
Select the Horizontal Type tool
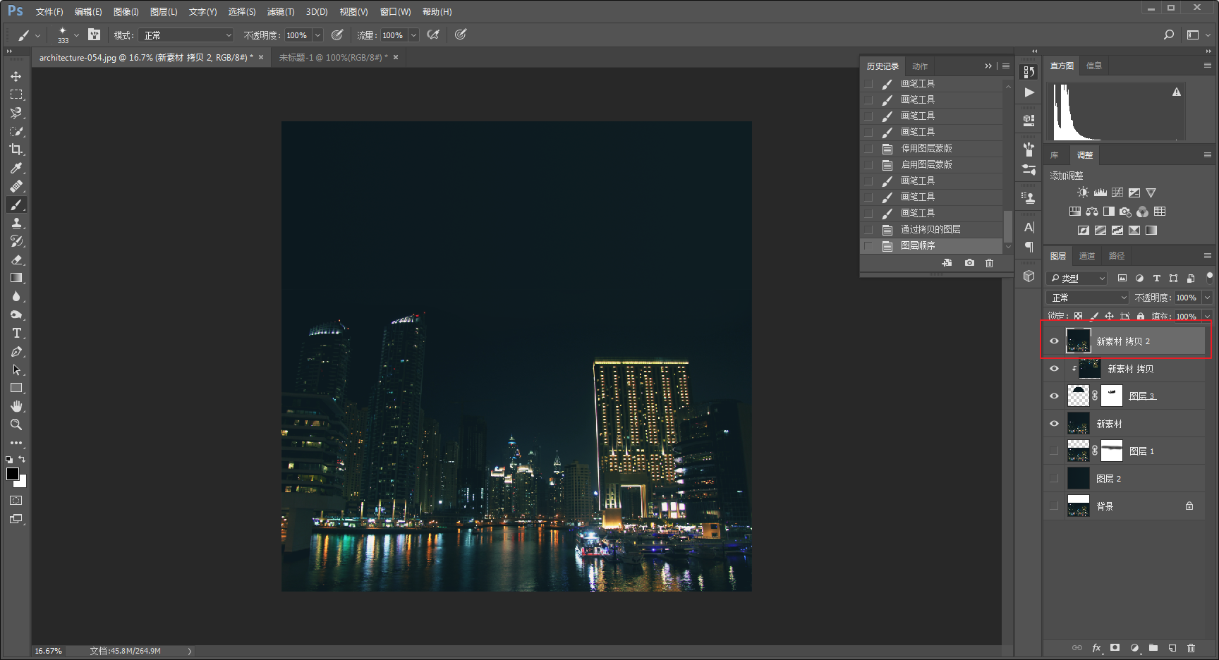(x=16, y=333)
